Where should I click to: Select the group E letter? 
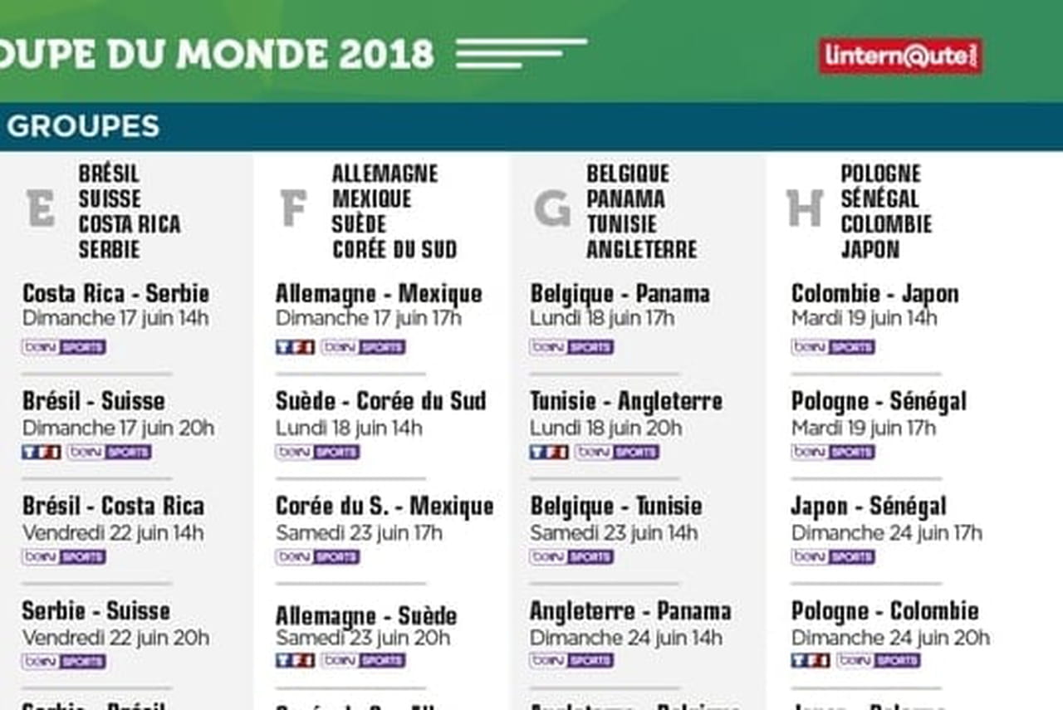coord(40,208)
